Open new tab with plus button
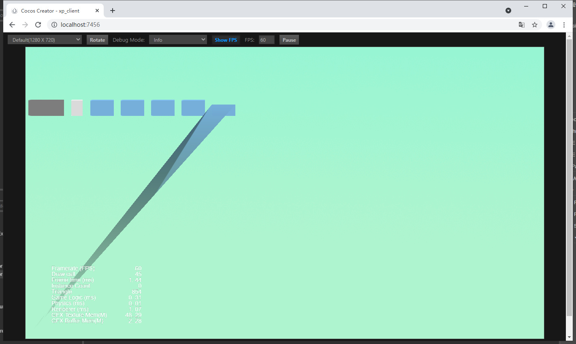 click(113, 11)
